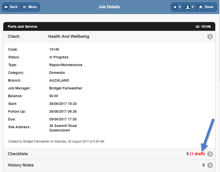
Task: Click the Menu button label
Action: click(x=32, y=7)
